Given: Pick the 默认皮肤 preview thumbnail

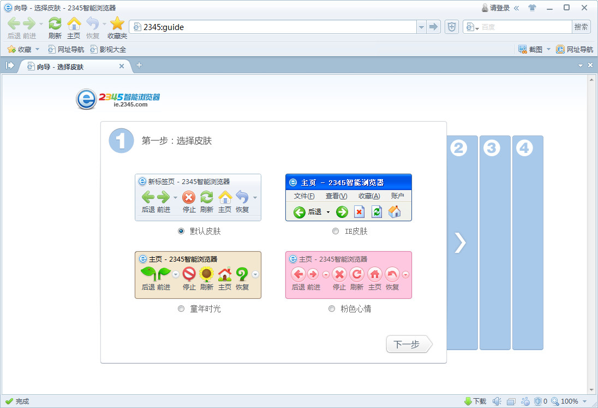Looking at the screenshot, I should [x=198, y=197].
